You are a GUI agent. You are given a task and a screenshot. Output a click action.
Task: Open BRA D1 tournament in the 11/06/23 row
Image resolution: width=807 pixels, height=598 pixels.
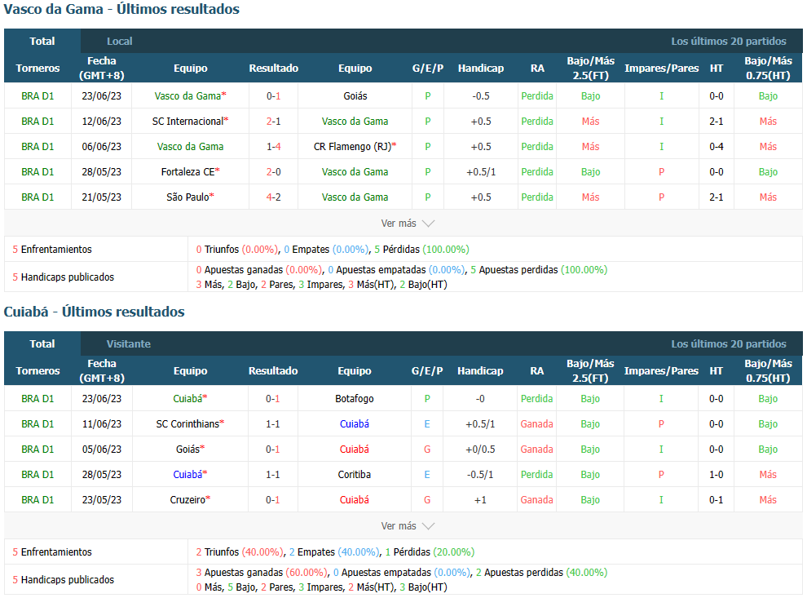(x=37, y=424)
